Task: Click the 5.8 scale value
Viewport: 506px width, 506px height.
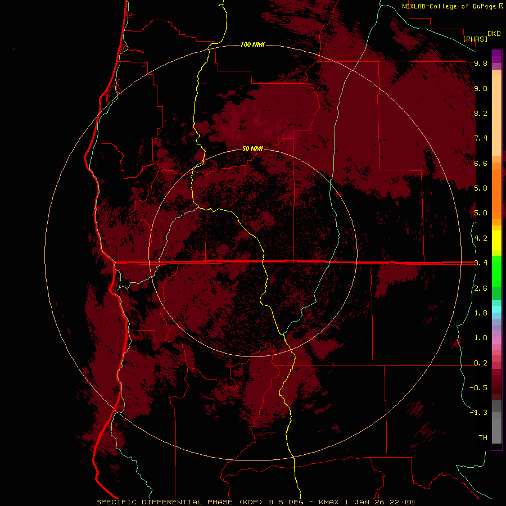Action: click(x=481, y=188)
